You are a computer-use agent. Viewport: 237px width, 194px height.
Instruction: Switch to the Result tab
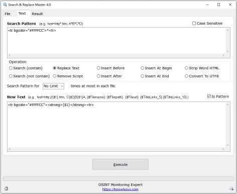[x=37, y=14]
